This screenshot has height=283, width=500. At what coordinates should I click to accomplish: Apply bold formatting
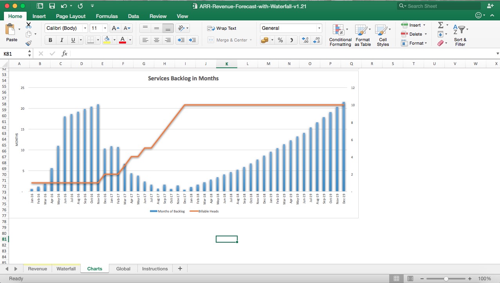tap(50, 40)
